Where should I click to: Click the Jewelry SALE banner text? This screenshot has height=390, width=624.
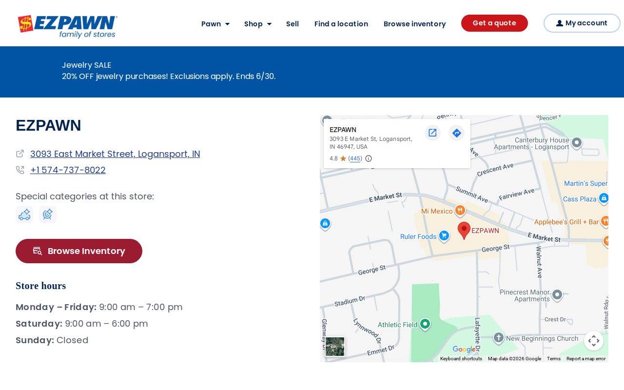click(x=87, y=65)
